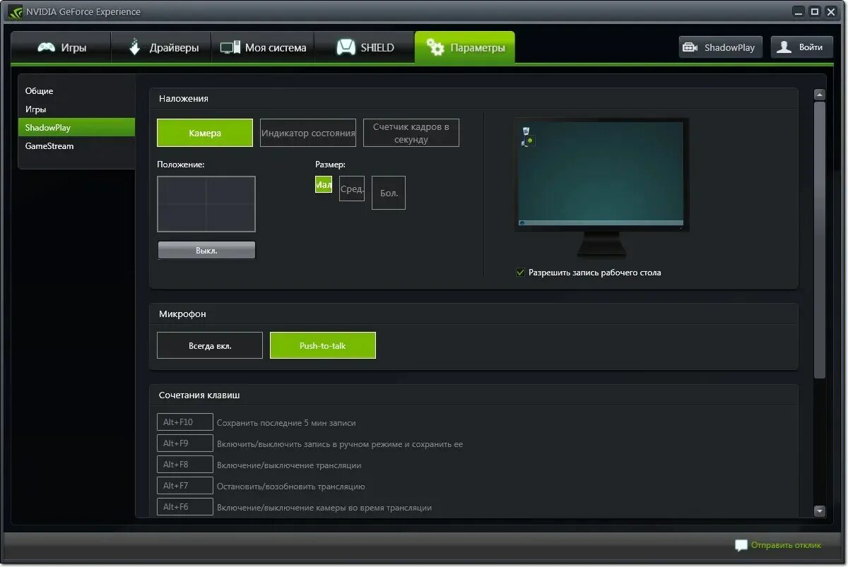The image size is (848, 567).
Task: Select Игры in the left sidebar
Action: 76,109
